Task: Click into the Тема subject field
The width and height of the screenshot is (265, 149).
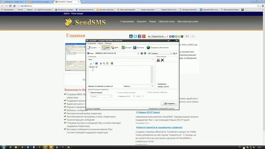Action: pos(123,60)
